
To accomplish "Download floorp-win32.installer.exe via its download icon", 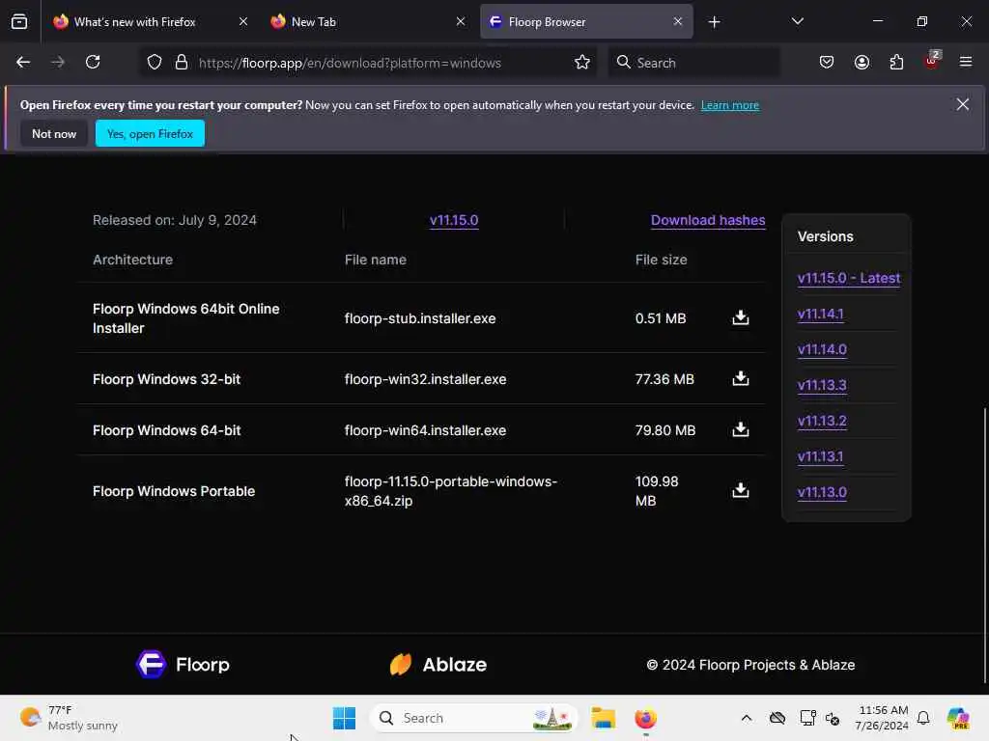I will coord(741,378).
